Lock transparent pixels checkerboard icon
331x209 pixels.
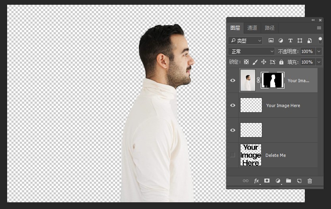246,62
